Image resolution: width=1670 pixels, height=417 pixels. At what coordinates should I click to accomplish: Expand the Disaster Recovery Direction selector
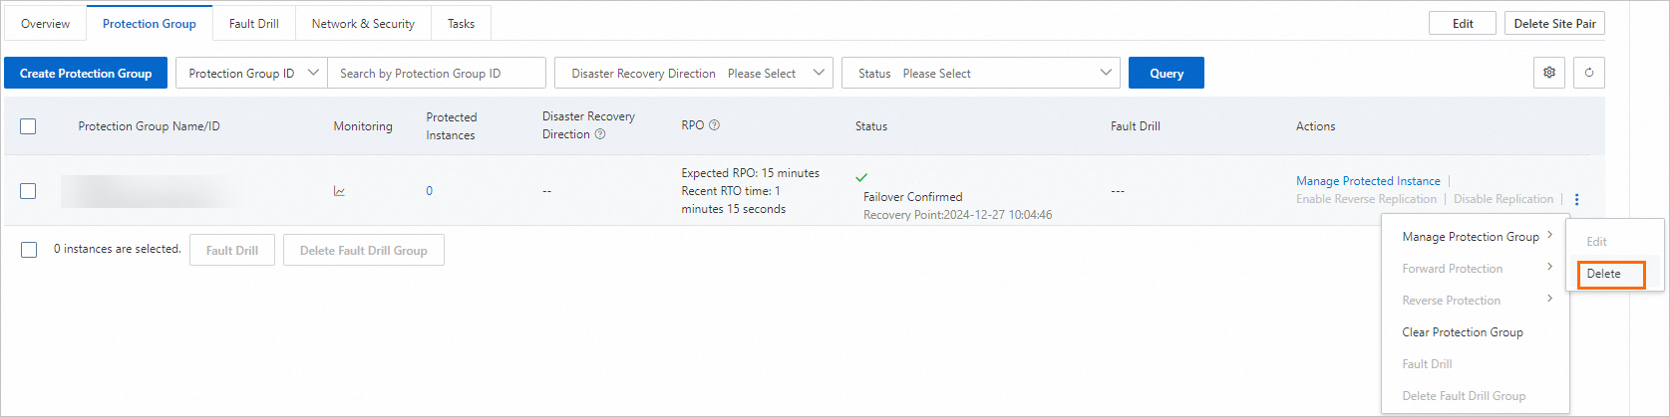(694, 73)
